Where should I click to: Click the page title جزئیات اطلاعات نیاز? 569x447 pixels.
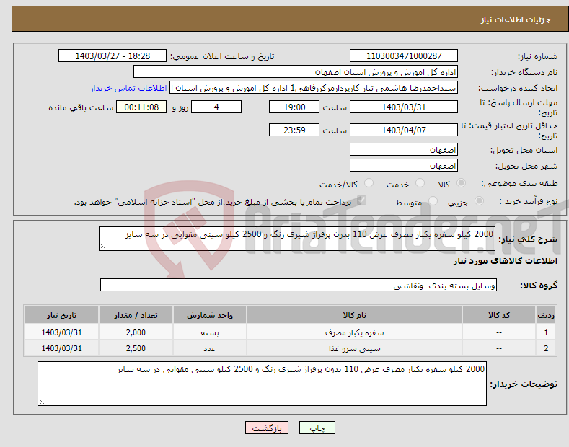click(516, 19)
